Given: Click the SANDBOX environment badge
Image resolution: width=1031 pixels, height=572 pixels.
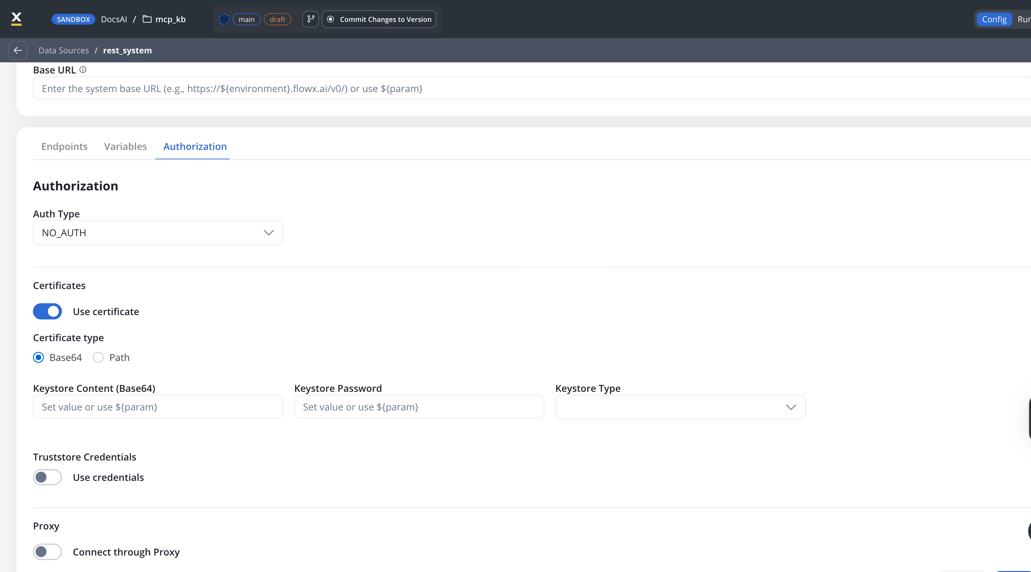Looking at the screenshot, I should (x=73, y=19).
